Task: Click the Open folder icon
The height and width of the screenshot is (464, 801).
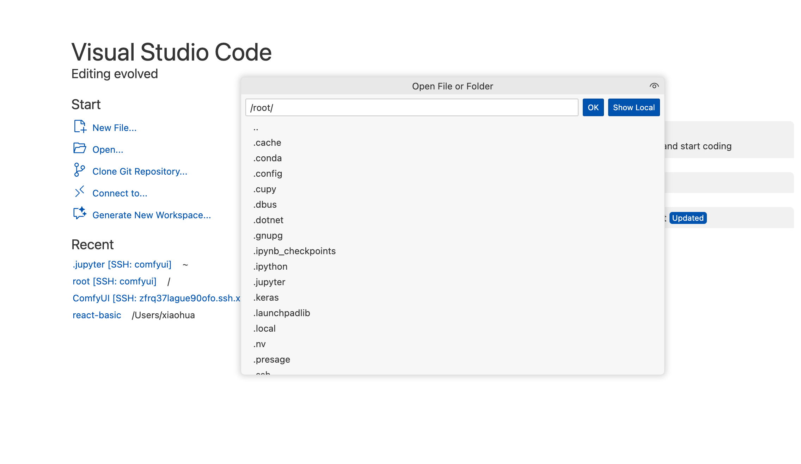Action: click(80, 148)
